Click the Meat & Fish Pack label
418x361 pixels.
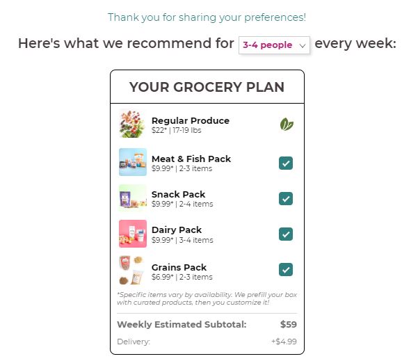coord(191,159)
